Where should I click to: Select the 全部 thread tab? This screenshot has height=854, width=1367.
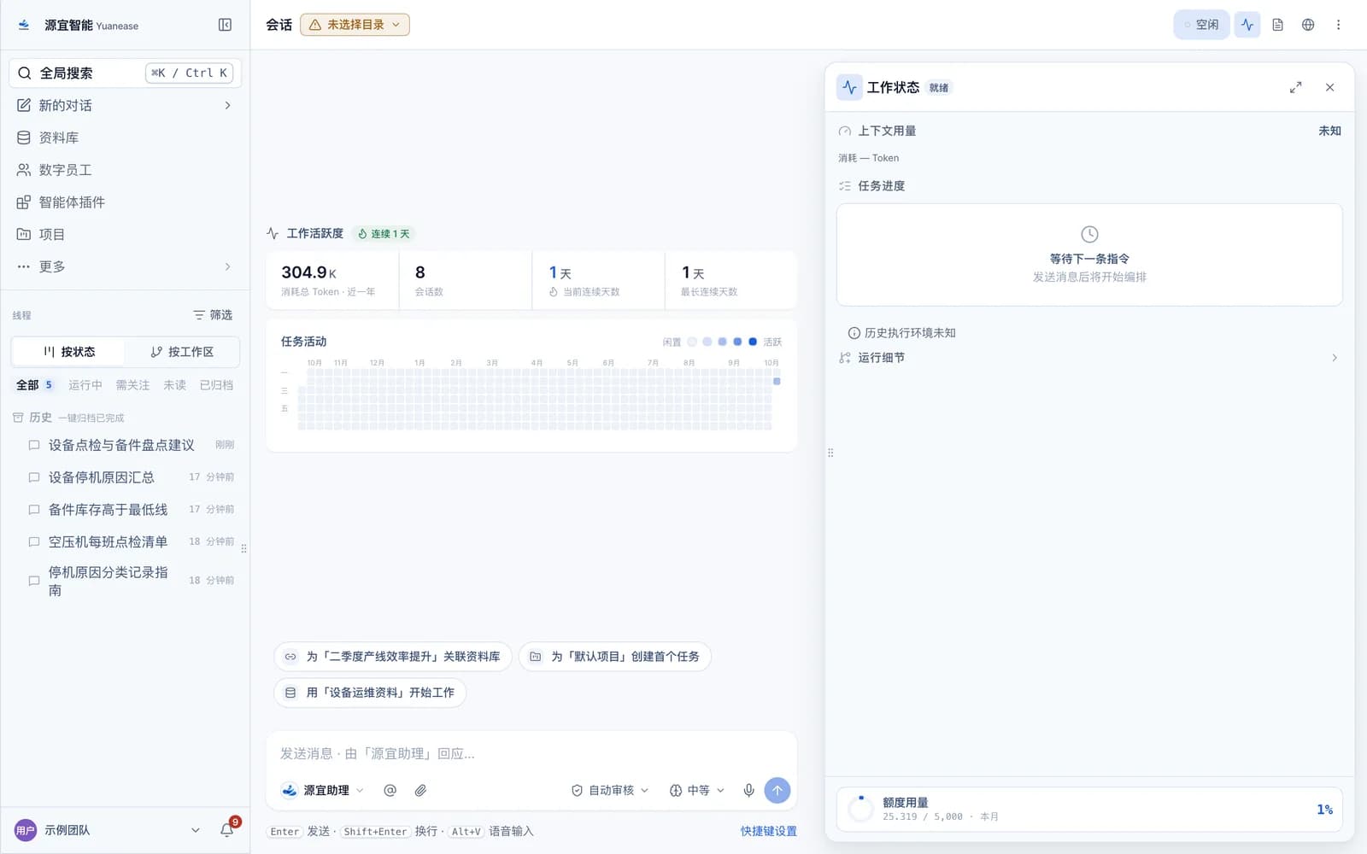pyautogui.click(x=35, y=385)
